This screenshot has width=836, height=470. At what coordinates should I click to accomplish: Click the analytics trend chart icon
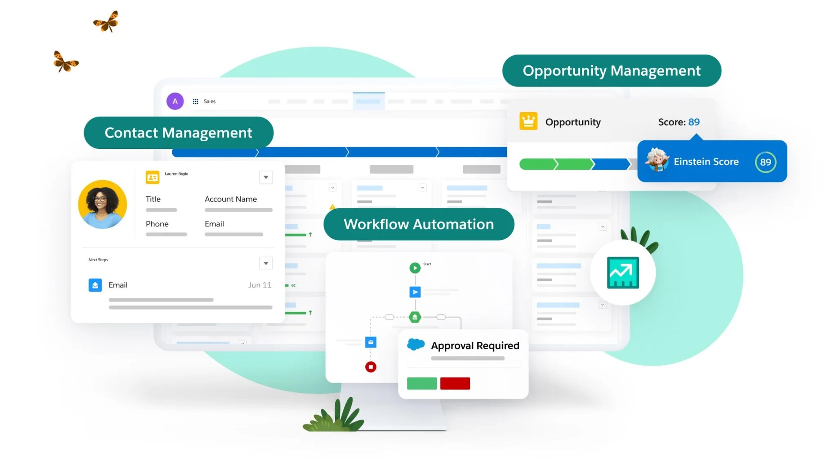coord(622,272)
